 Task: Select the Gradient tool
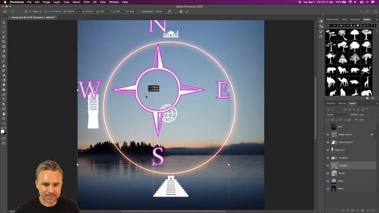click(x=4, y=80)
